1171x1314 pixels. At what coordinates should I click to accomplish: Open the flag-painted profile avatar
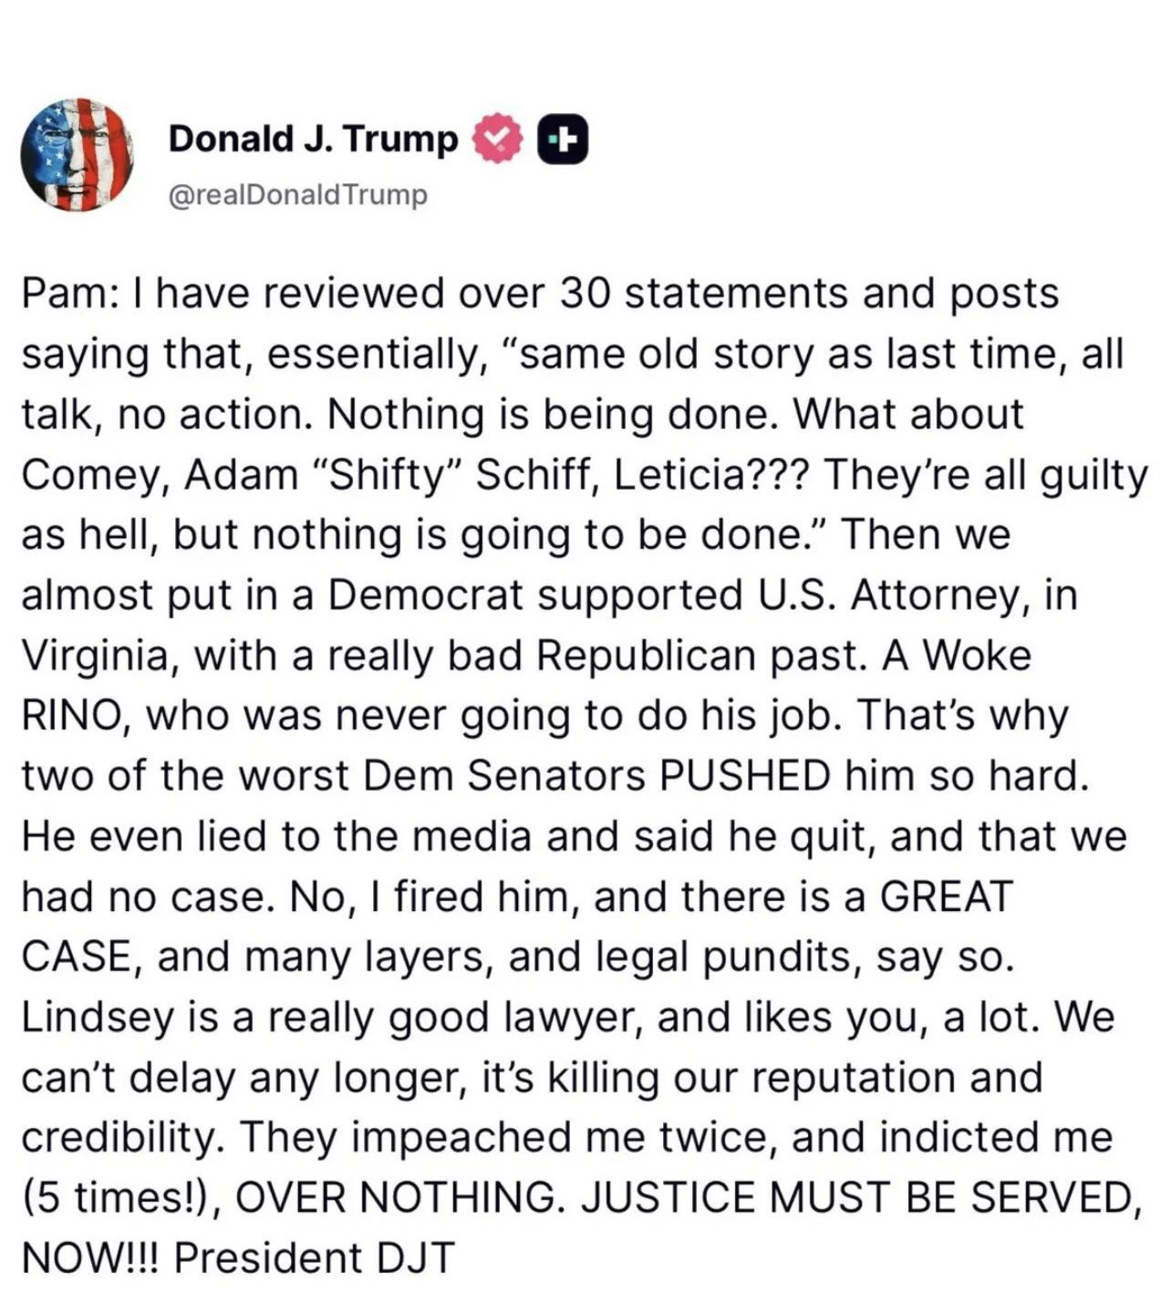click(x=78, y=154)
